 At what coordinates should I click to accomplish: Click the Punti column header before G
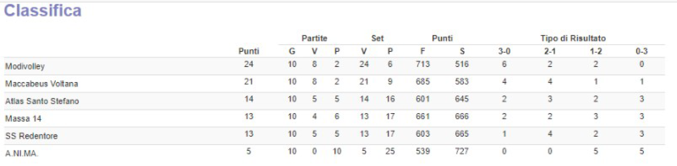(x=249, y=52)
